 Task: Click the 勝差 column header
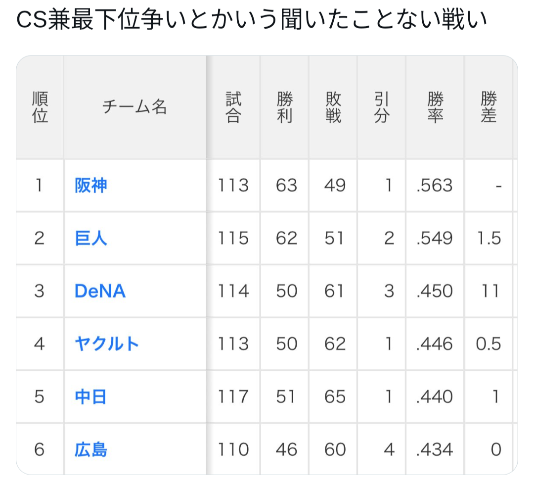tap(489, 107)
